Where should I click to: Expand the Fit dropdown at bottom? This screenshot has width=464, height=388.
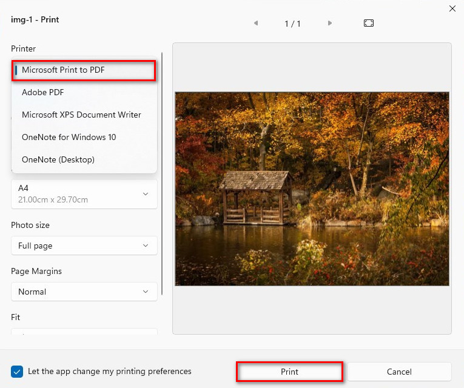[x=84, y=333]
